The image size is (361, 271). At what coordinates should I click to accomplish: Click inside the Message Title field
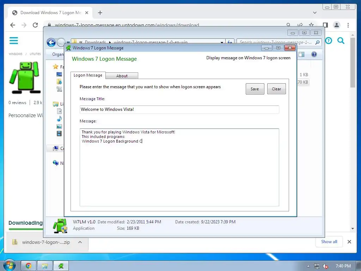[179, 109]
